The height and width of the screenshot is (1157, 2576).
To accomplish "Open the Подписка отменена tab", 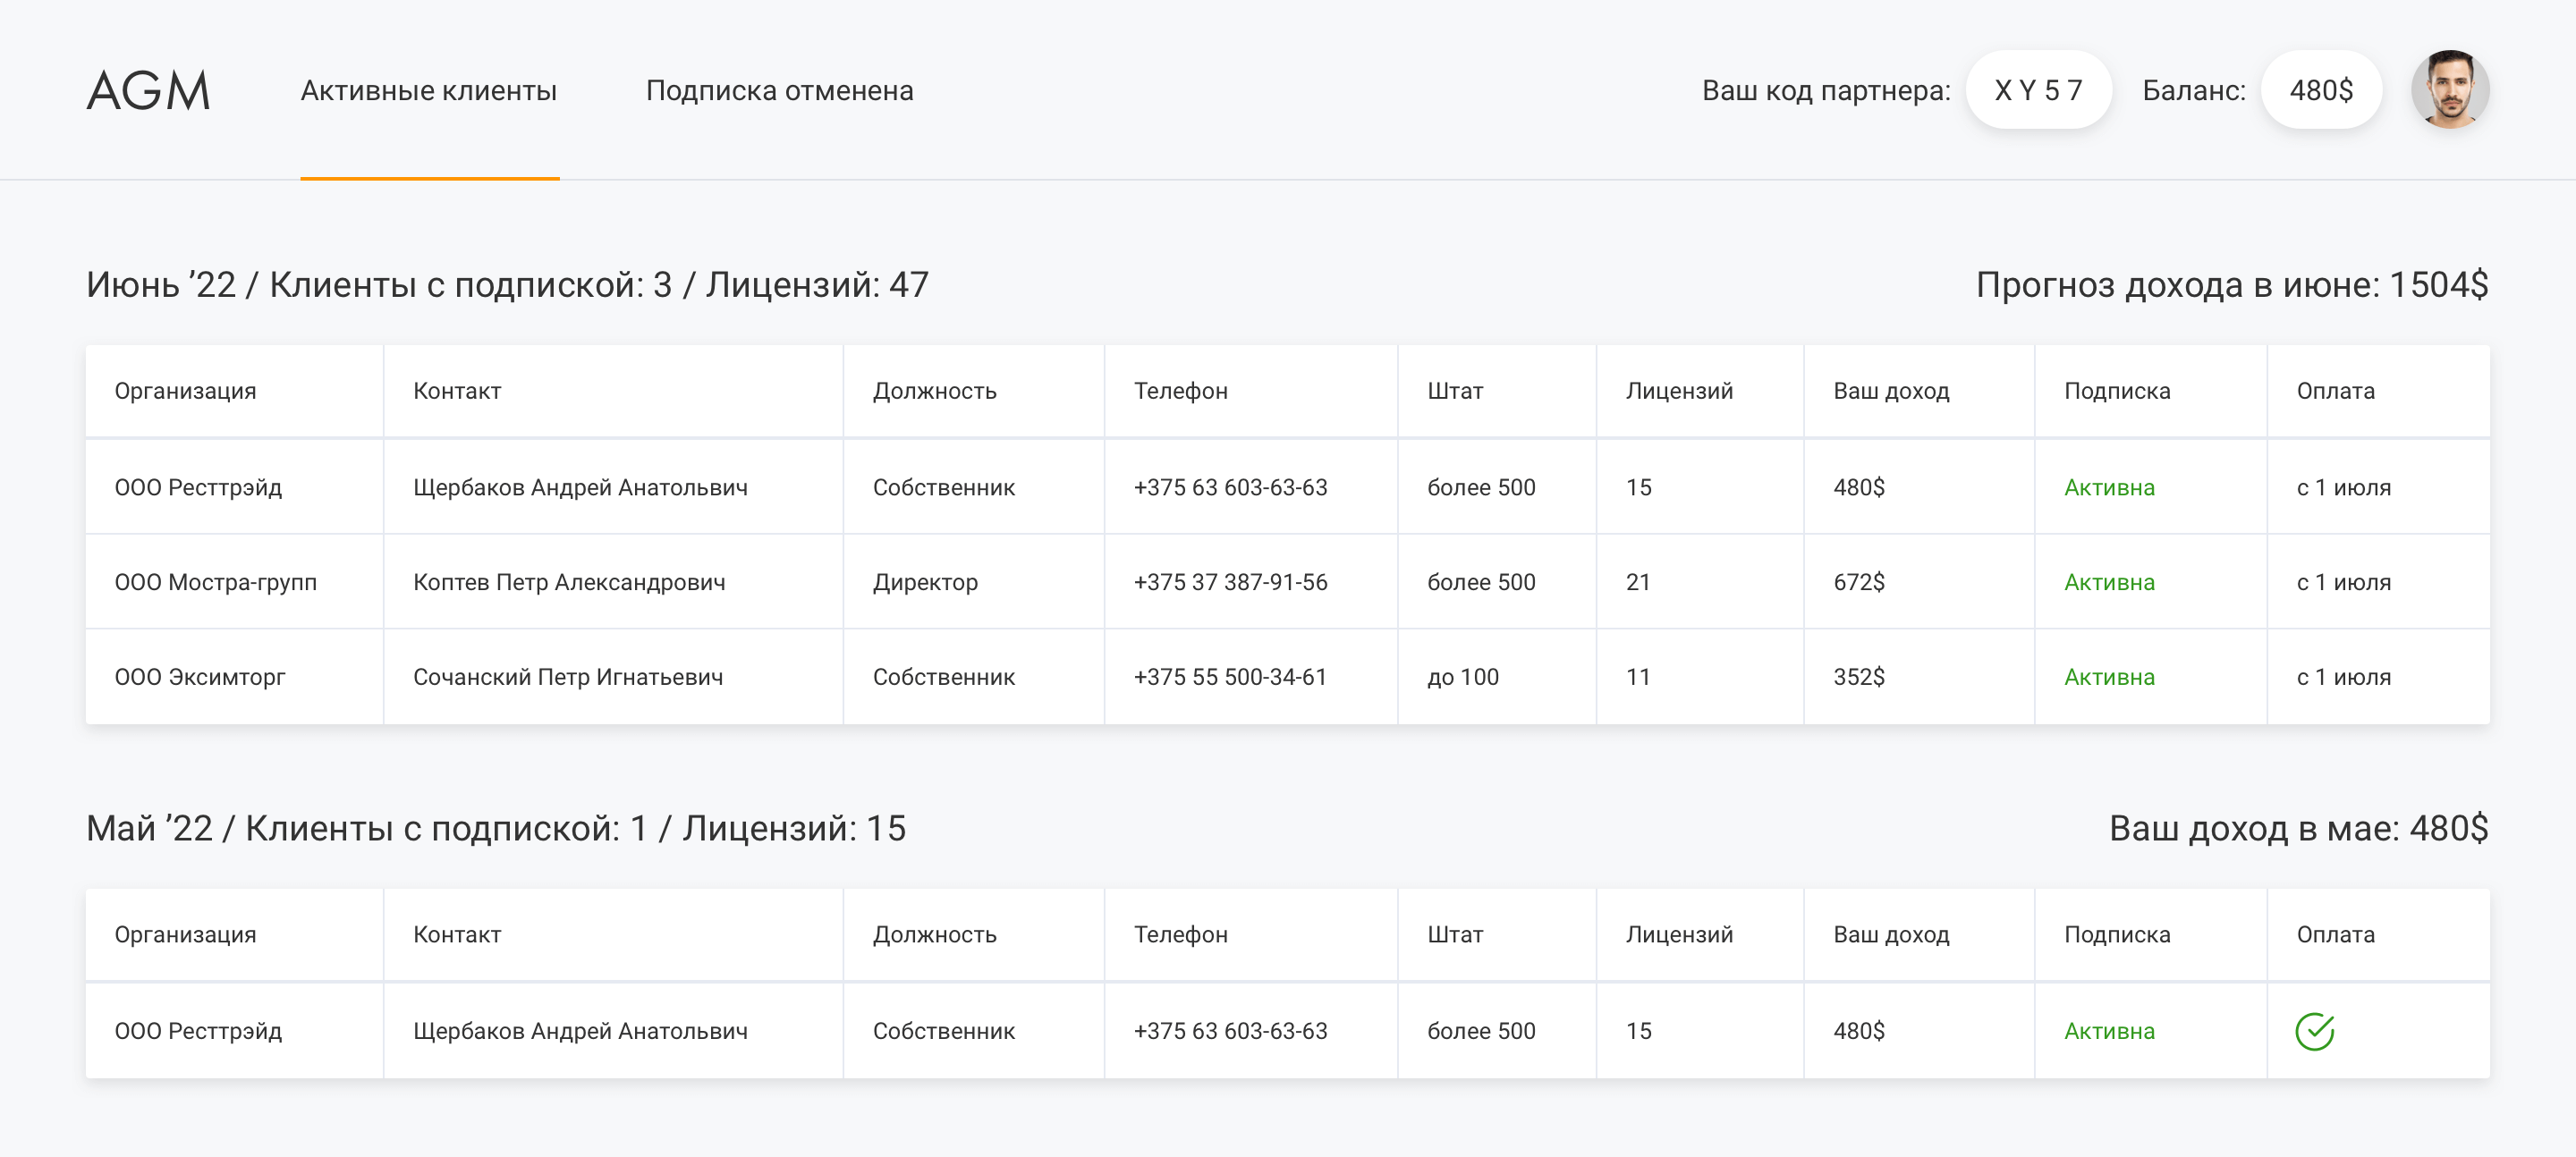I will pyautogui.click(x=779, y=91).
